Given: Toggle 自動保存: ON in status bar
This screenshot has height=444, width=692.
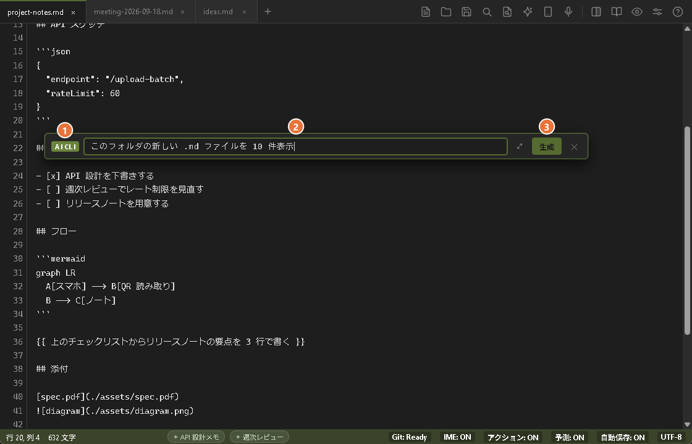Looking at the screenshot, I should [x=623, y=437].
